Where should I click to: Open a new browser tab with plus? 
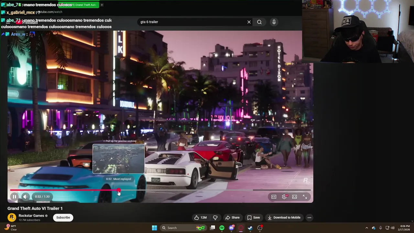[x=102, y=5]
